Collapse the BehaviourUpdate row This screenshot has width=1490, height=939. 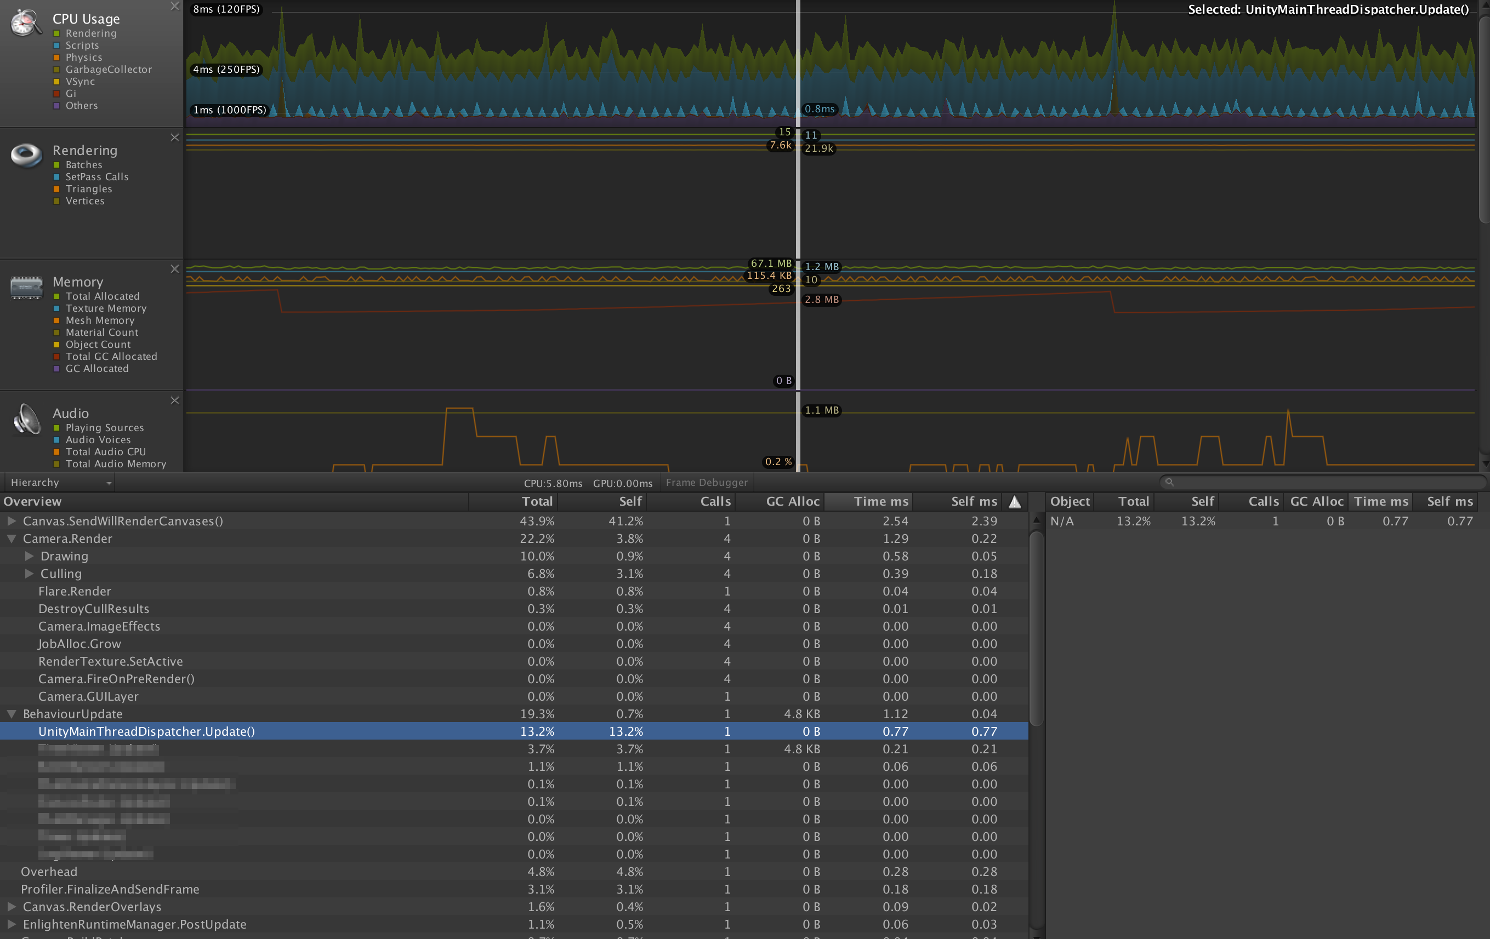point(11,714)
